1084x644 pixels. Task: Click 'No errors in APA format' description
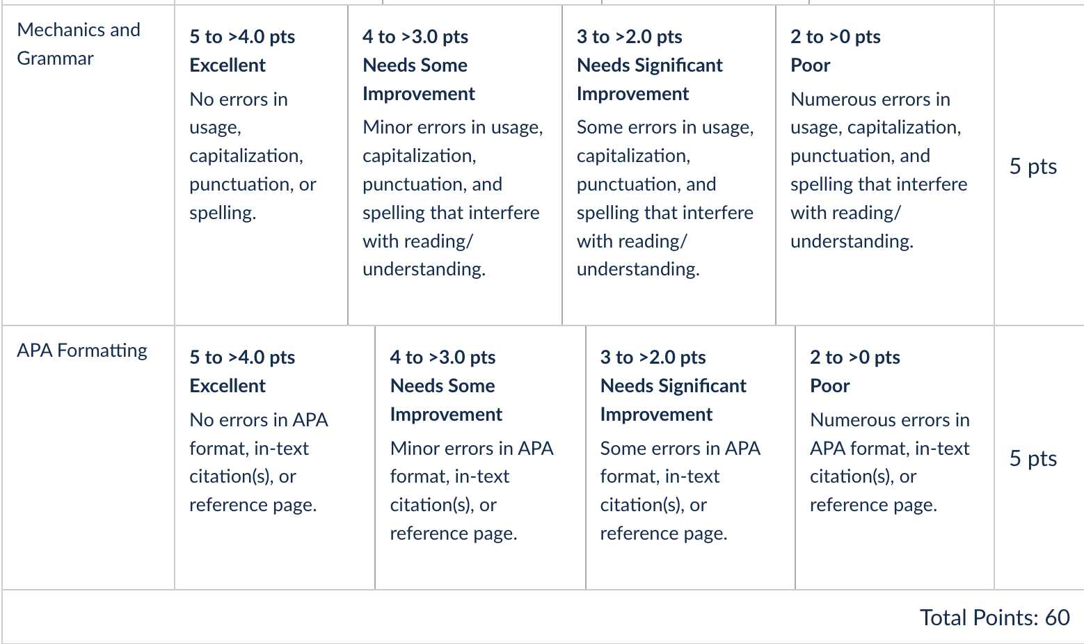(259, 462)
